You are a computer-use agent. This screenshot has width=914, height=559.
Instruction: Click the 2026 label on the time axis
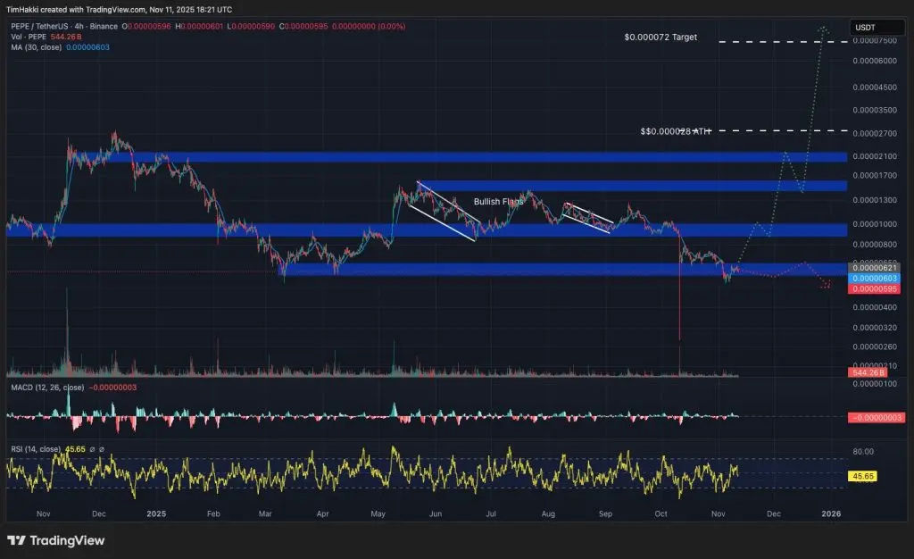coord(830,514)
